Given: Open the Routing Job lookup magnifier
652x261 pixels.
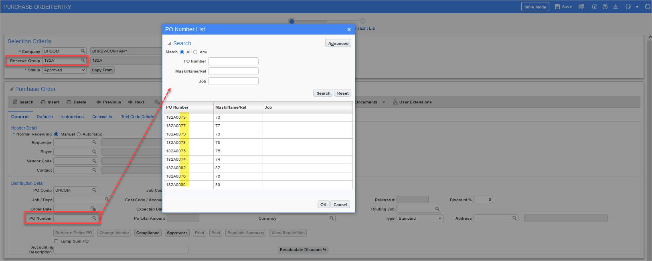Looking at the screenshot, I should click(437, 209).
